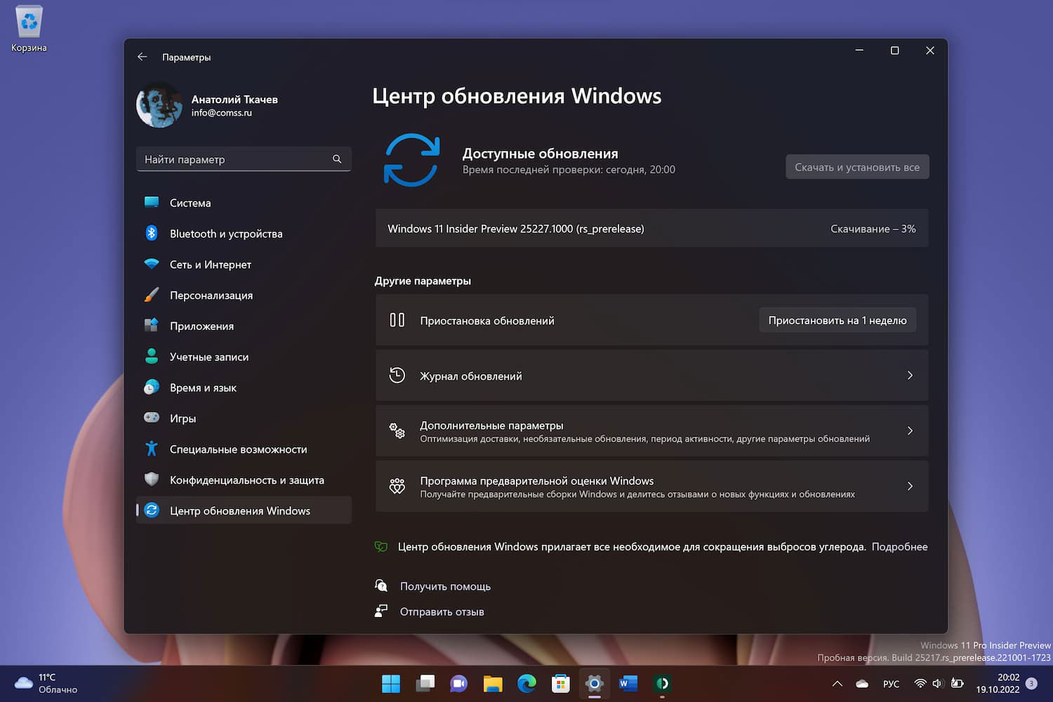
Task: Expand Журнал обновлений
Action: click(910, 376)
